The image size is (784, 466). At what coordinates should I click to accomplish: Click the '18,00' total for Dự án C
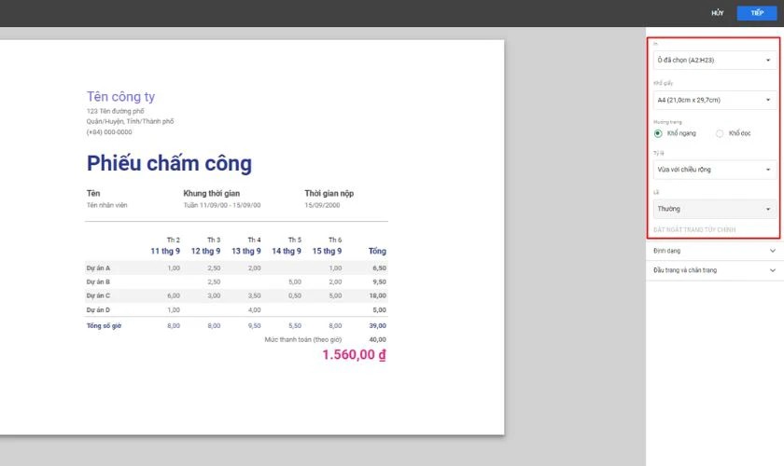(377, 295)
